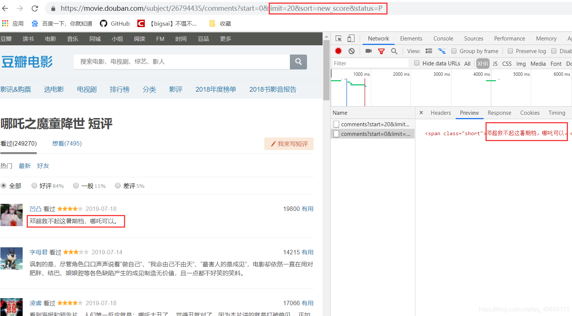Toggle the device toolbar icon
This screenshot has height=316, width=572.
(x=351, y=38)
